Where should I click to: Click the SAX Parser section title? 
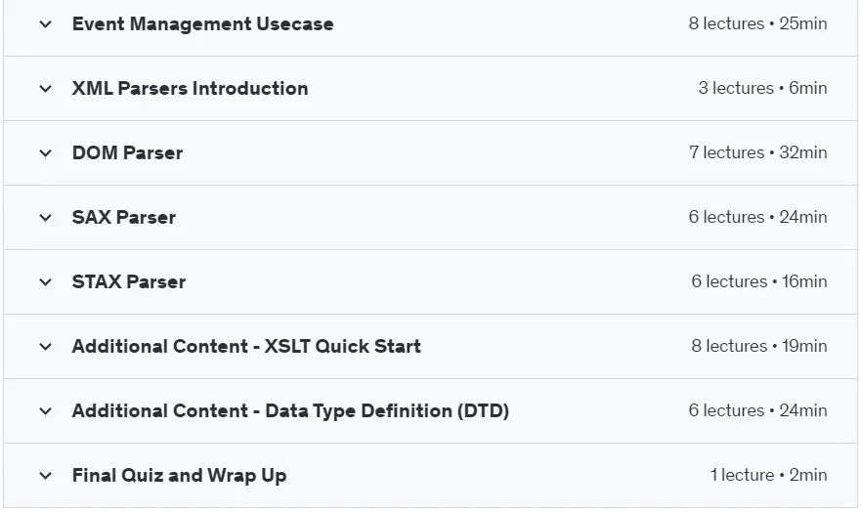[x=124, y=217]
